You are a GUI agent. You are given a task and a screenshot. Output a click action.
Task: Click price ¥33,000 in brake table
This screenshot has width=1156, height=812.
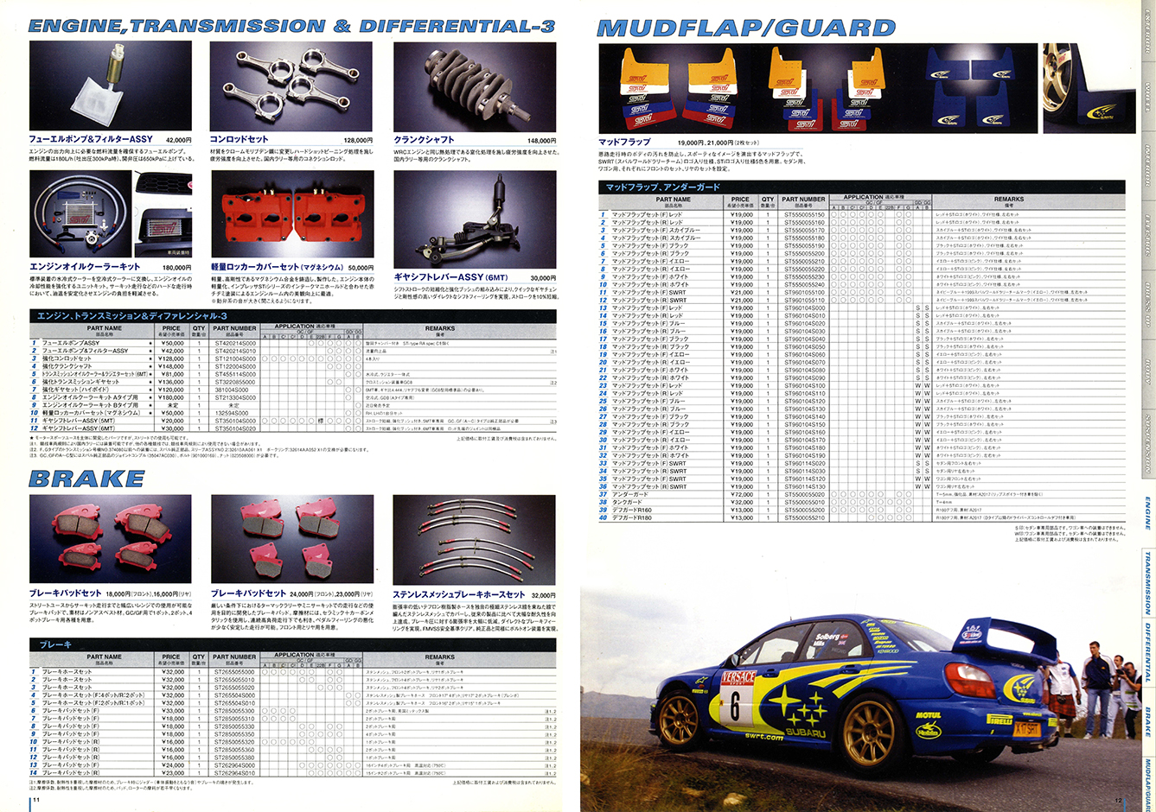[x=173, y=711]
